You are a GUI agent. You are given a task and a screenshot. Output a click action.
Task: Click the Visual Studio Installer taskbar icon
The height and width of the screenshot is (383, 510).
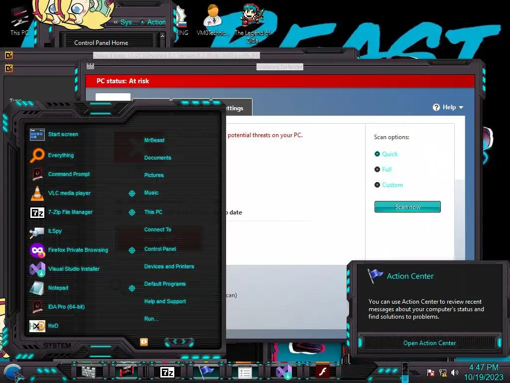click(x=284, y=372)
